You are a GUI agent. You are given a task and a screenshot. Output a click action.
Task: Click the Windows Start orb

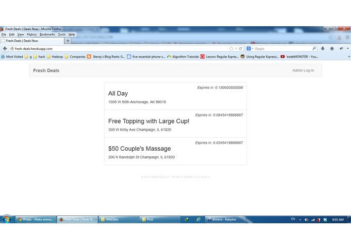tap(7, 219)
